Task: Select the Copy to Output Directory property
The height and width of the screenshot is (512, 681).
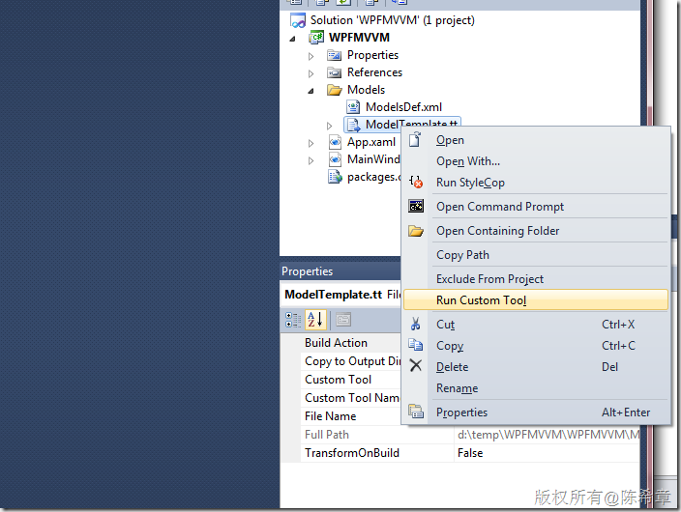Action: (352, 361)
